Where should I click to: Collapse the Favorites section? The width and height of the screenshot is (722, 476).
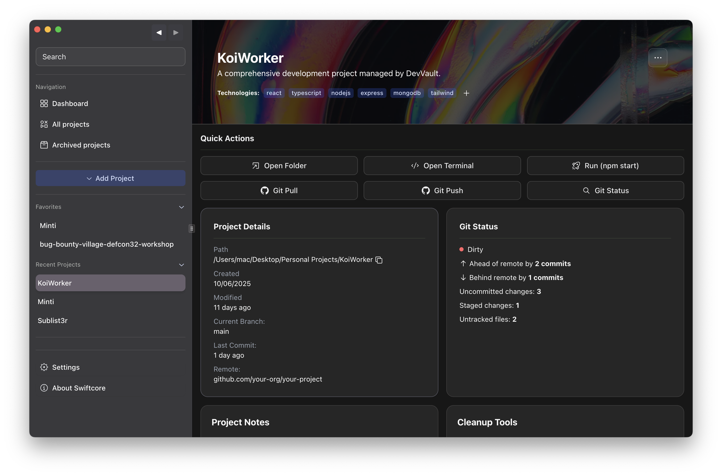(x=181, y=207)
